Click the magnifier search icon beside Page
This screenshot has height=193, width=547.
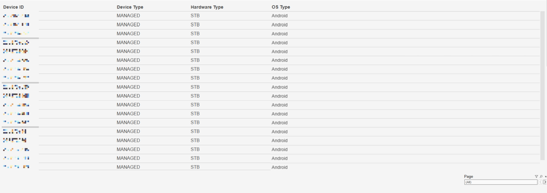coord(541,176)
